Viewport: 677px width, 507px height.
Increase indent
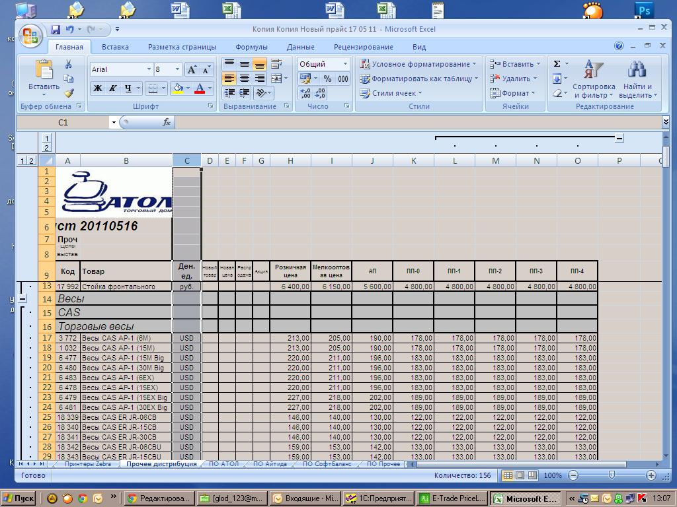point(245,92)
